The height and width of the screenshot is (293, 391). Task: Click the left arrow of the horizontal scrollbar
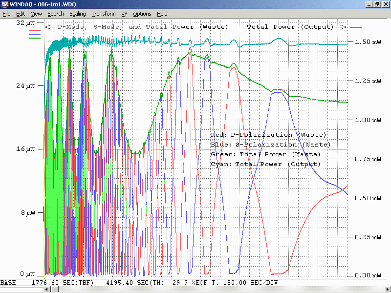[x=47, y=290]
